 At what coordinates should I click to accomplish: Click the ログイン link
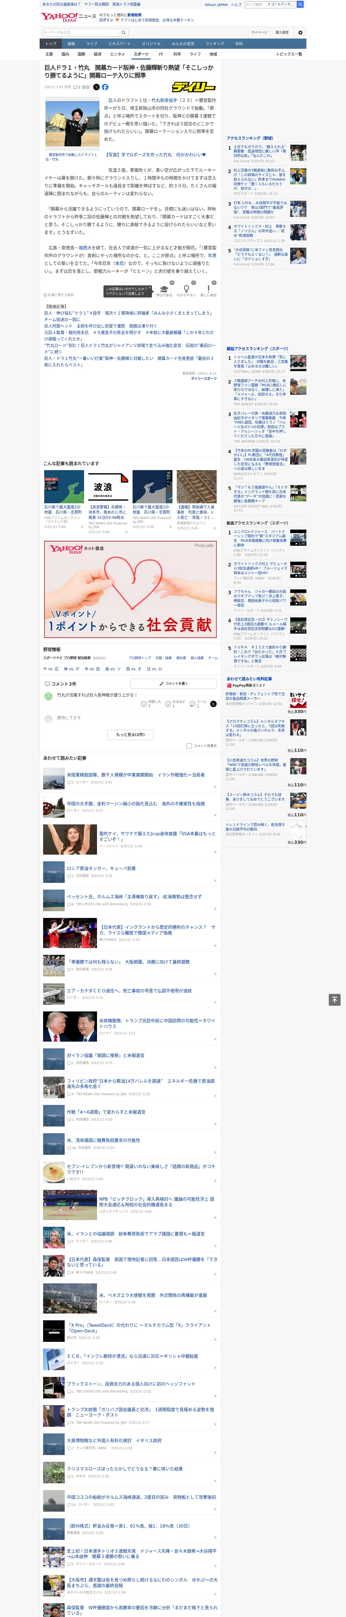pyautogui.click(x=106, y=20)
